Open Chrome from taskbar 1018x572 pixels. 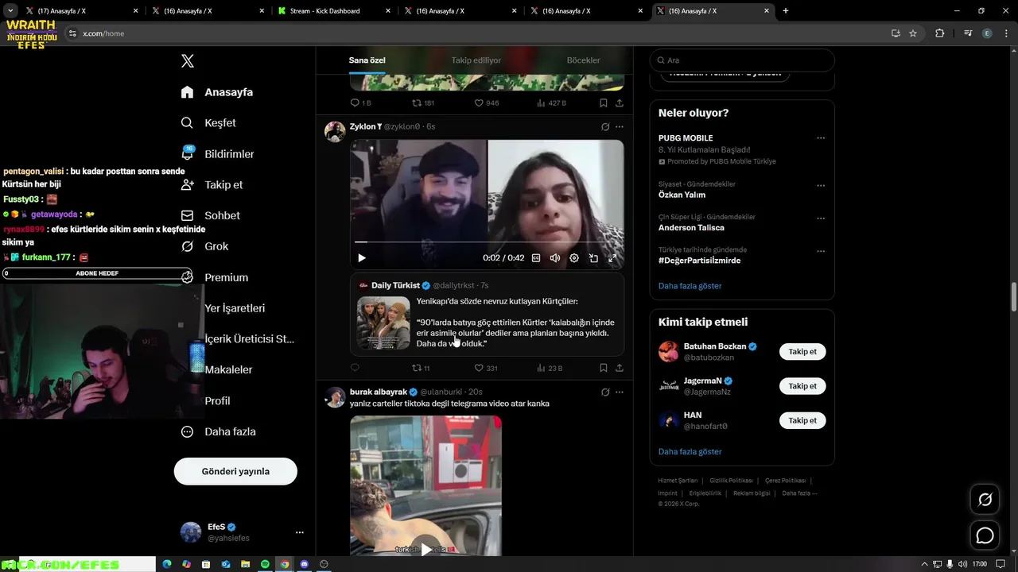pos(284,564)
